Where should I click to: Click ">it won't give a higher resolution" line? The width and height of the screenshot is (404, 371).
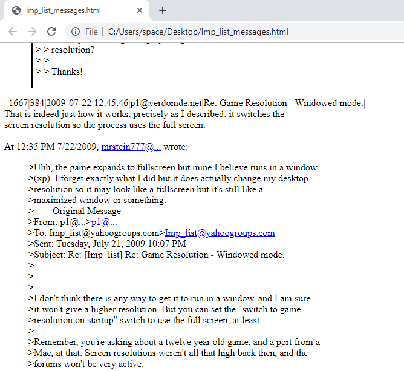click(x=165, y=309)
